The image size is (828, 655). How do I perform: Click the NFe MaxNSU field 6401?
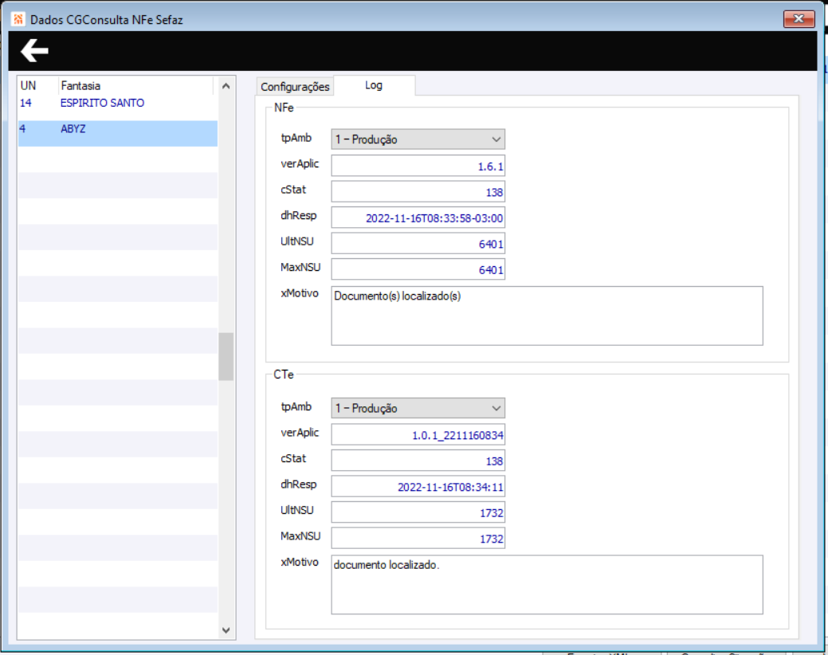(x=418, y=269)
